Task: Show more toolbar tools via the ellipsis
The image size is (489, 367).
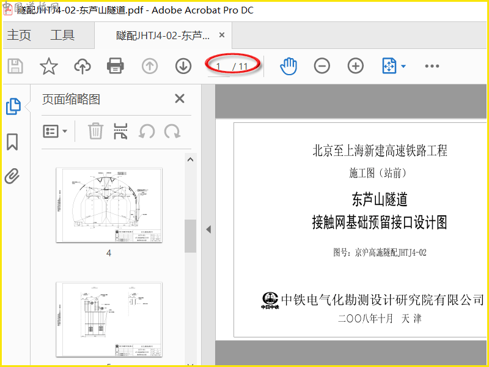Action: (432, 66)
